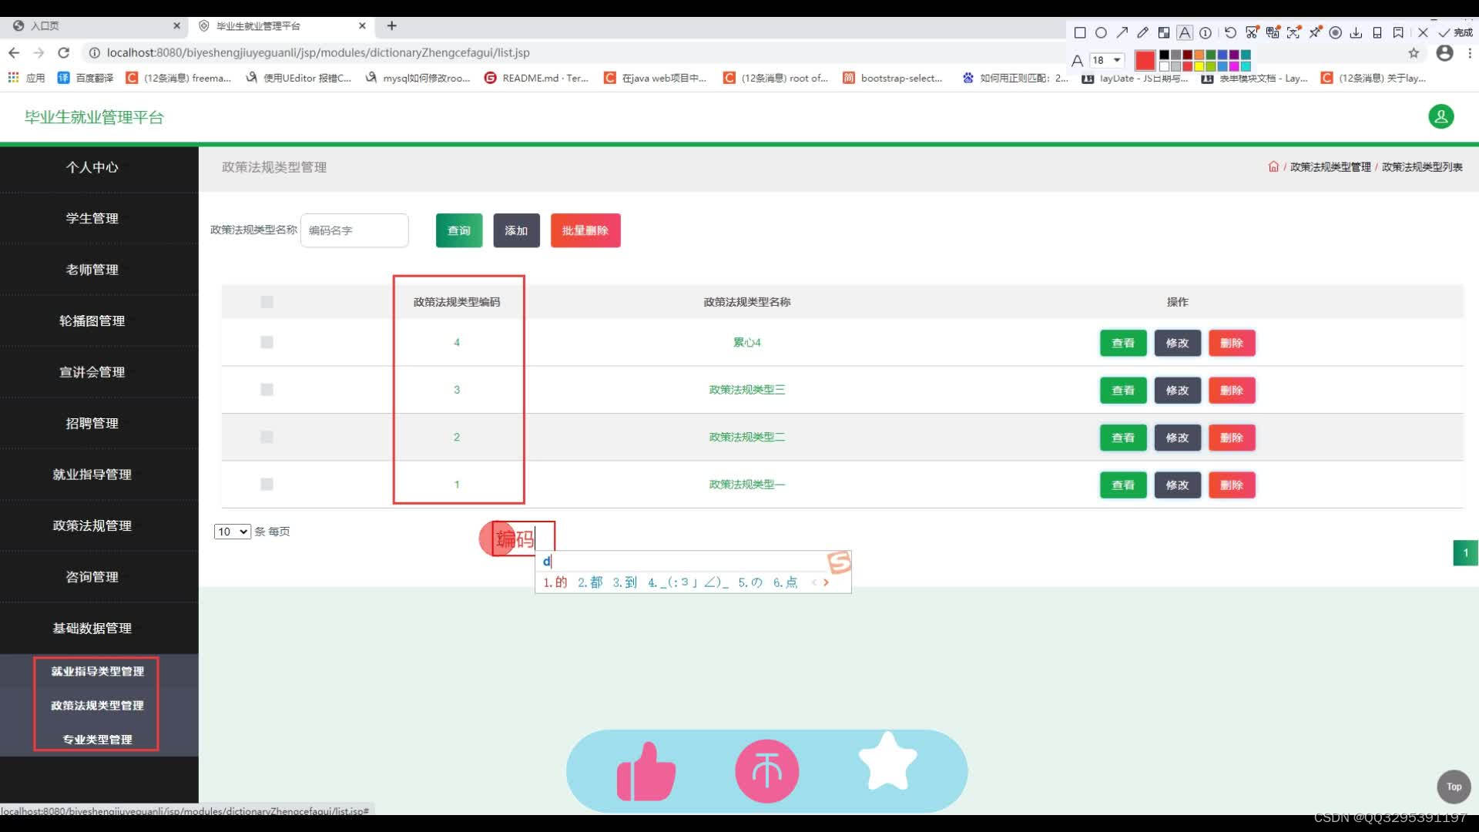Open 专业类型管理 submenu item
Viewport: 1479px width, 832px height.
tap(98, 740)
